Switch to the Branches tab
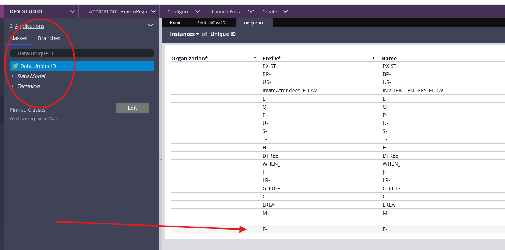Image resolution: width=505 pixels, height=250 pixels. [49, 38]
